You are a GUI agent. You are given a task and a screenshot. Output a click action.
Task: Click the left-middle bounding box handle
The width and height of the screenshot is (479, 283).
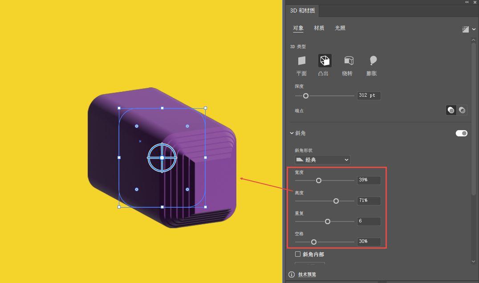point(119,158)
